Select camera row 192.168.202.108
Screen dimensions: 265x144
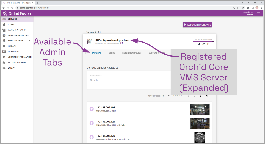coord(150,109)
